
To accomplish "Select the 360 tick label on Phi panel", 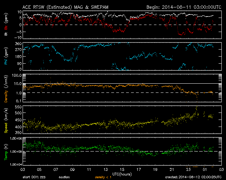I will [18, 44].
